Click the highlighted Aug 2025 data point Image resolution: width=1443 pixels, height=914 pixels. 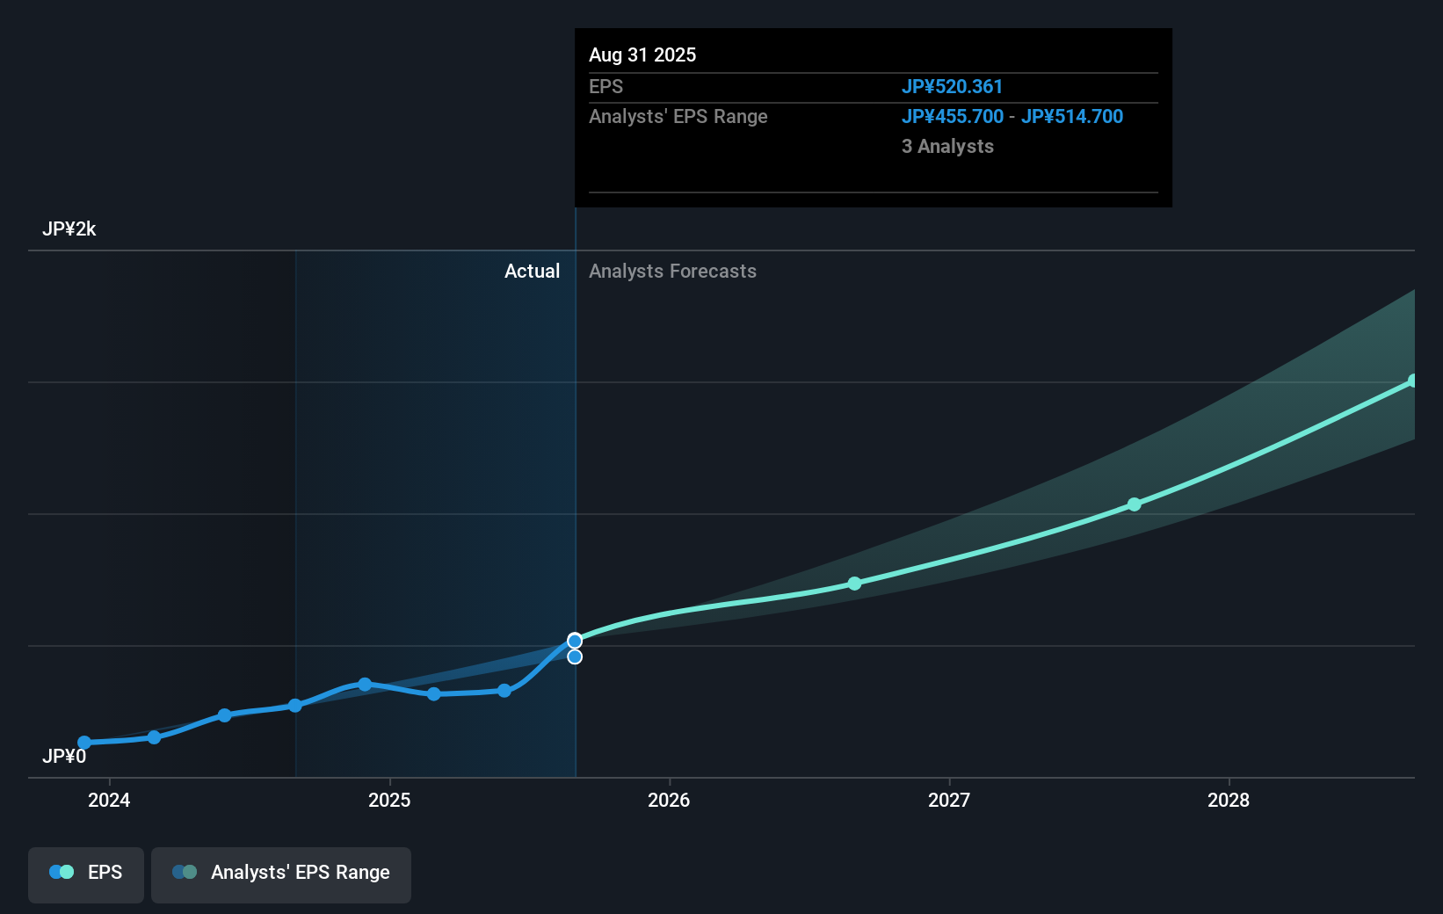(575, 639)
